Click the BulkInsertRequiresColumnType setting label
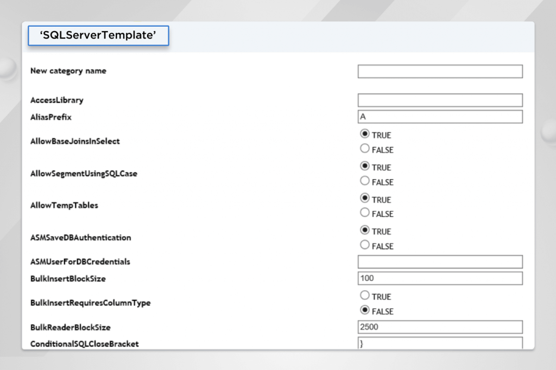 pyautogui.click(x=90, y=303)
